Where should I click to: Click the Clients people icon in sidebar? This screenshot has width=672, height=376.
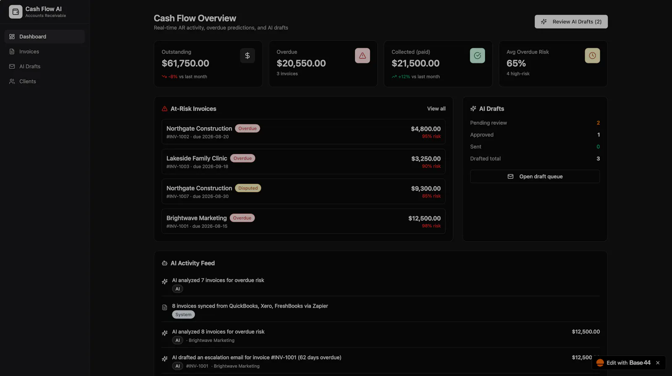[x=12, y=81]
